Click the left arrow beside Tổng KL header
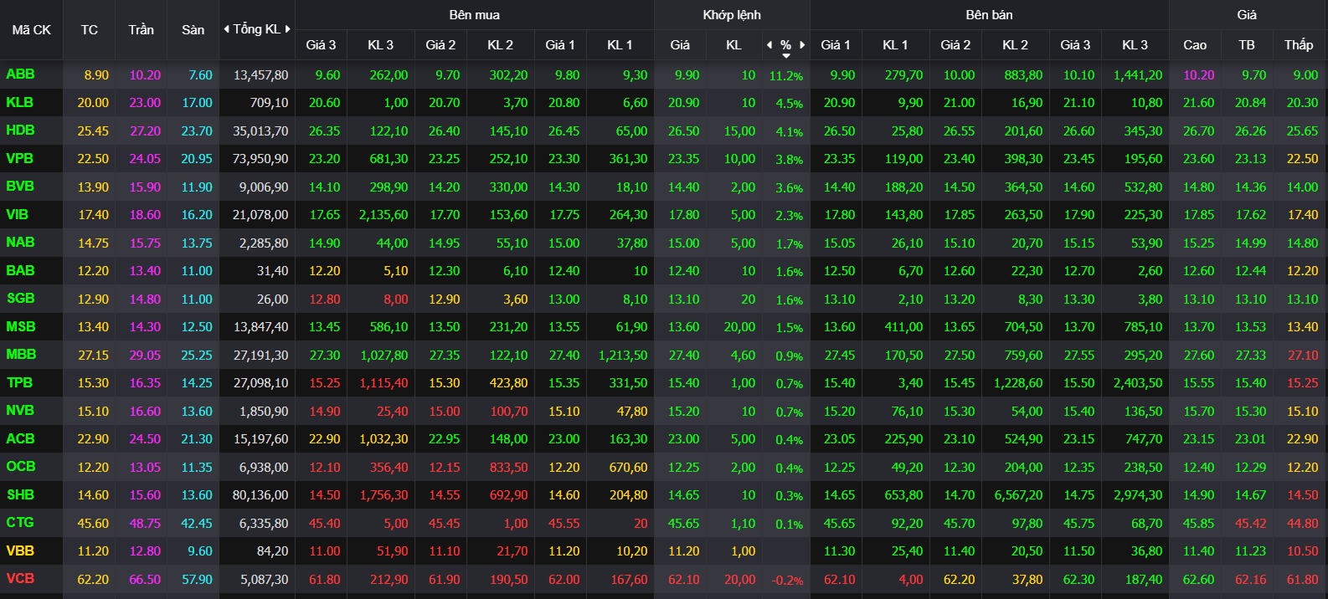The image size is (1328, 599). 226,29
